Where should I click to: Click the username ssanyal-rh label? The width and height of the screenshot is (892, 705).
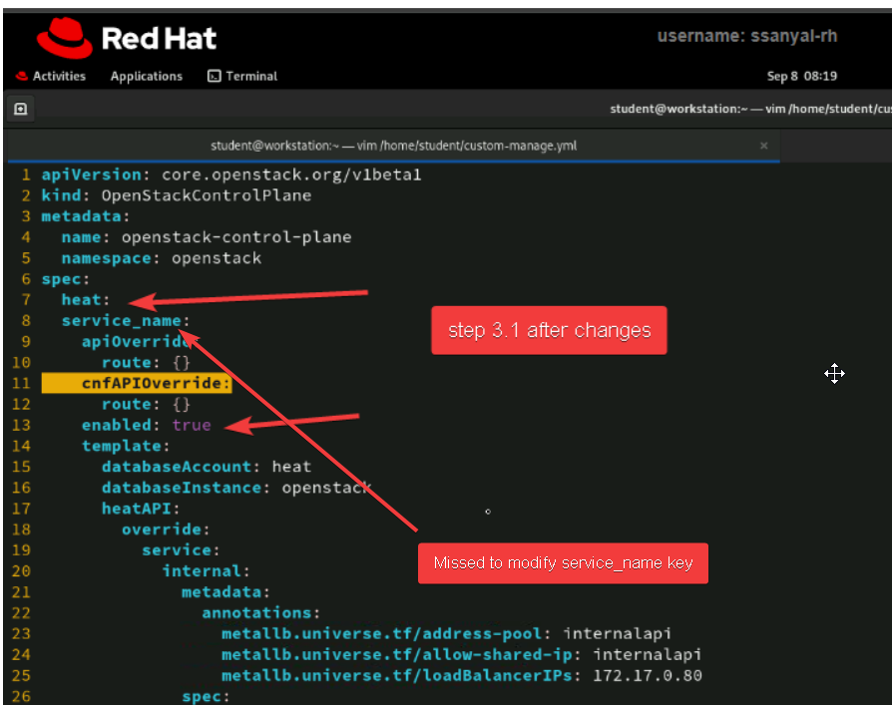click(x=747, y=36)
